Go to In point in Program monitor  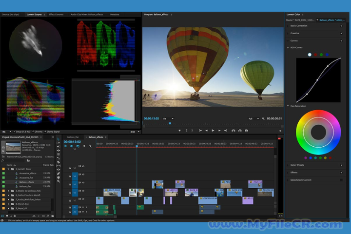coord(200,130)
